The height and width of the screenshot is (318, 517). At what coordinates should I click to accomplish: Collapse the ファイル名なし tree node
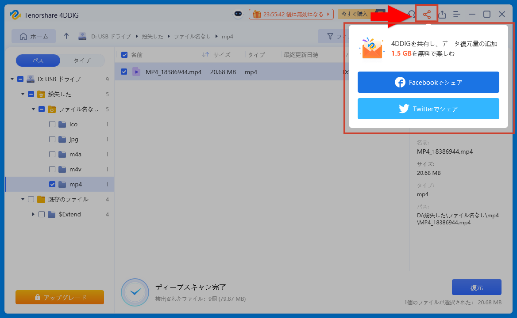33,109
